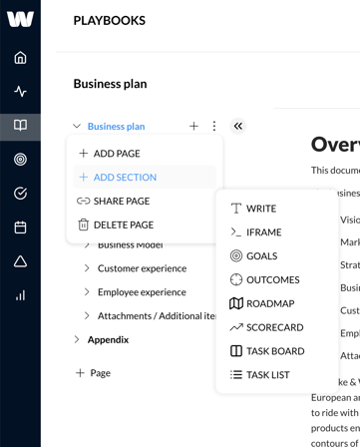Click the plus icon beside Business plan

pyautogui.click(x=193, y=126)
